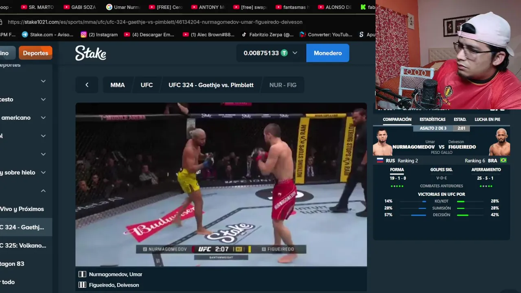
Task: Open the Telegram Stake.com - Aviso bookmark
Action: point(48,35)
